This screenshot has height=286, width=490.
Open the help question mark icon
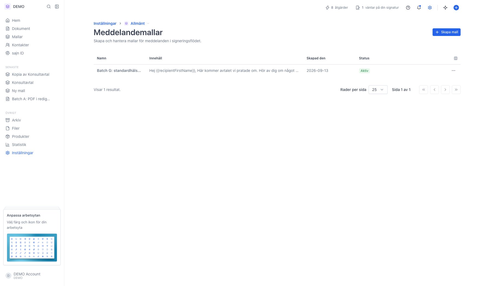pos(408,8)
